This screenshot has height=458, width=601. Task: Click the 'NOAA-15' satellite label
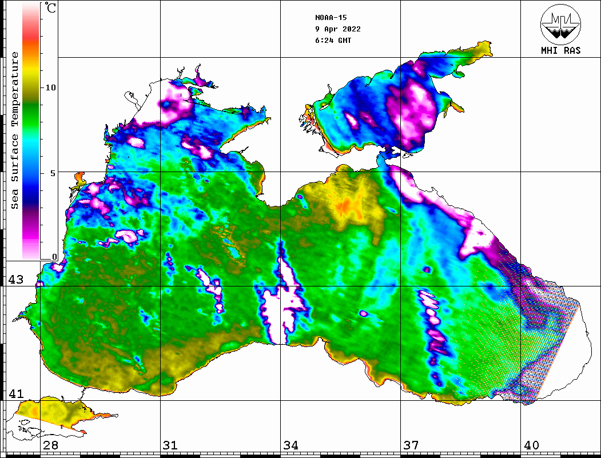click(x=331, y=18)
